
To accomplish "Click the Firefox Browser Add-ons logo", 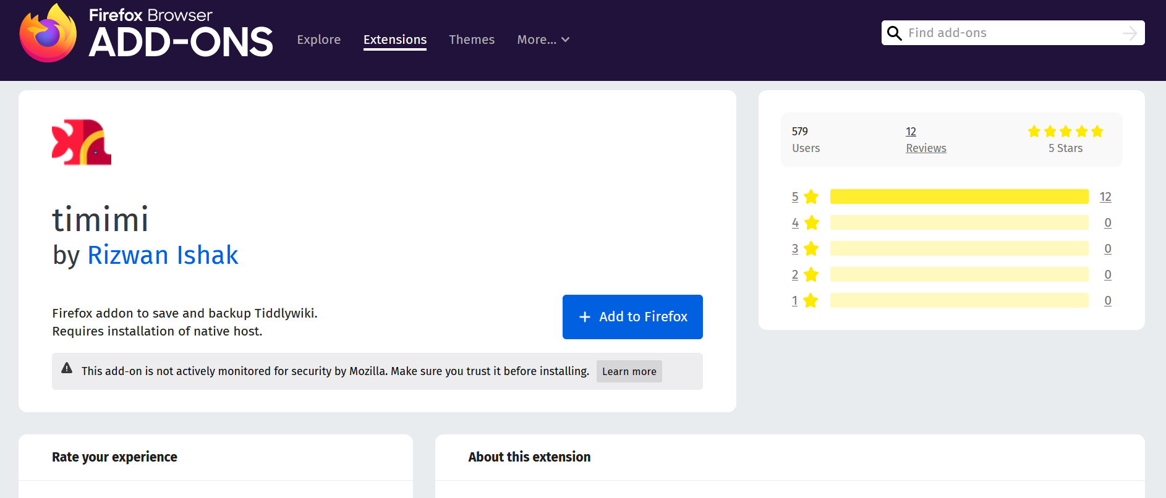I will (x=146, y=33).
